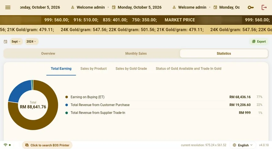Image resolution: width=272 pixels, height=149 pixels.
Task: Click the Export button
Action: (x=259, y=42)
